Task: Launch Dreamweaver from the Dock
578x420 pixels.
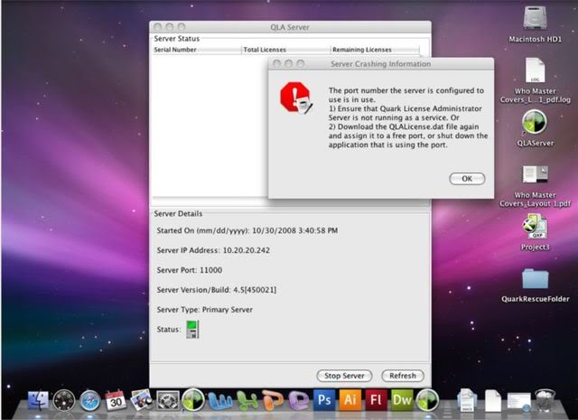Action: [402, 400]
